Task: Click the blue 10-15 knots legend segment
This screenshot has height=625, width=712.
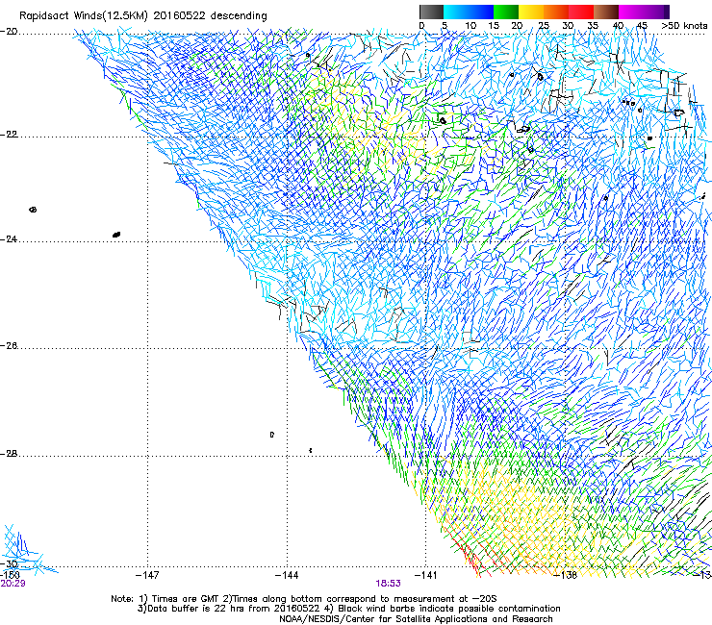Action: click(481, 12)
